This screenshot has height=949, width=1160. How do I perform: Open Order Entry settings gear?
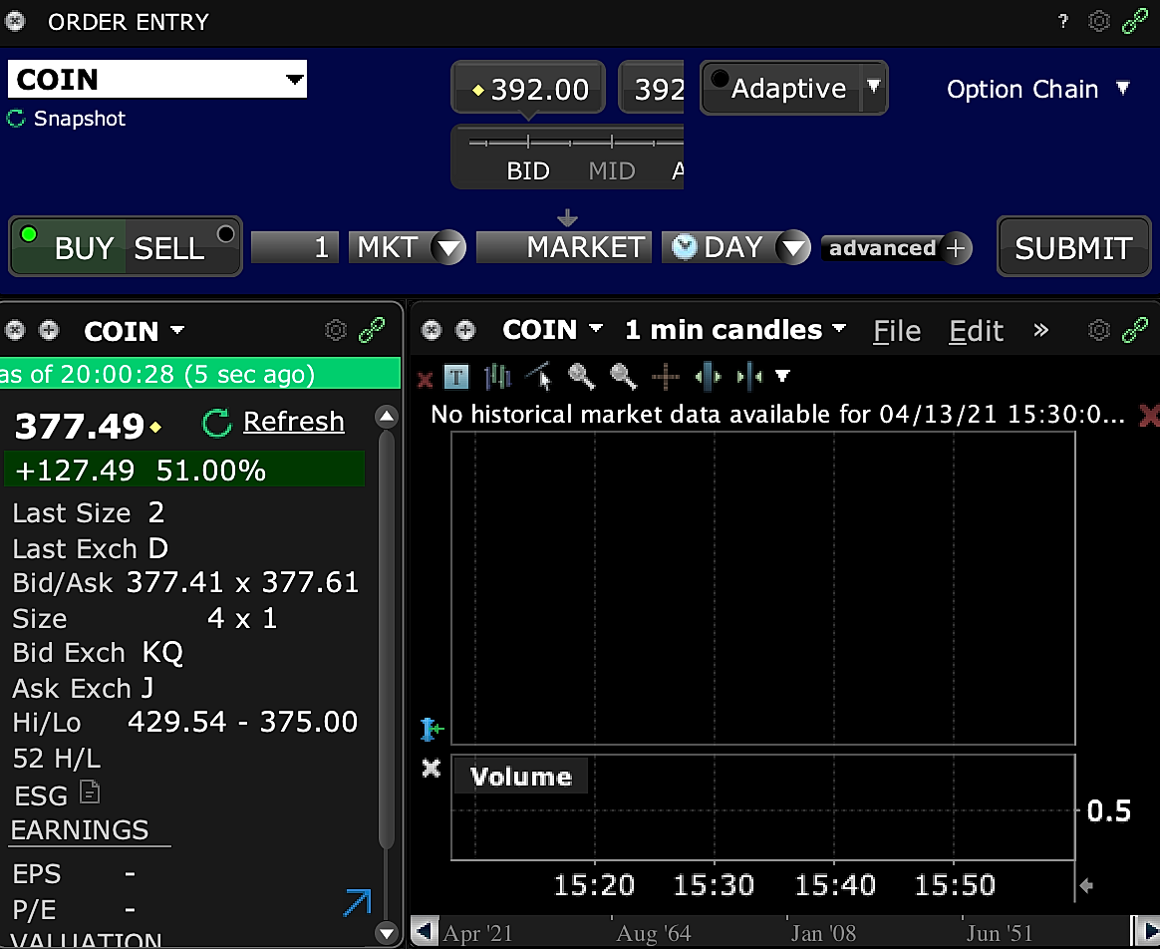(1099, 22)
